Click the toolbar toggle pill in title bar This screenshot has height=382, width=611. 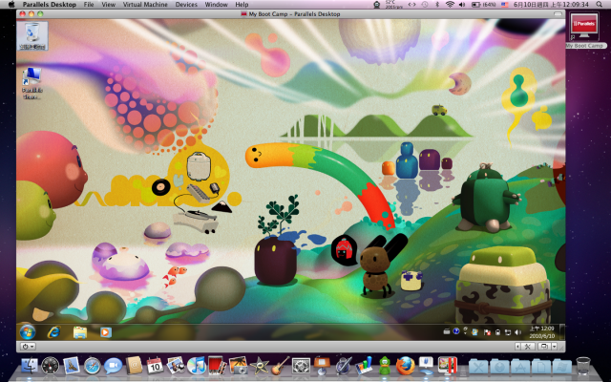click(x=558, y=13)
